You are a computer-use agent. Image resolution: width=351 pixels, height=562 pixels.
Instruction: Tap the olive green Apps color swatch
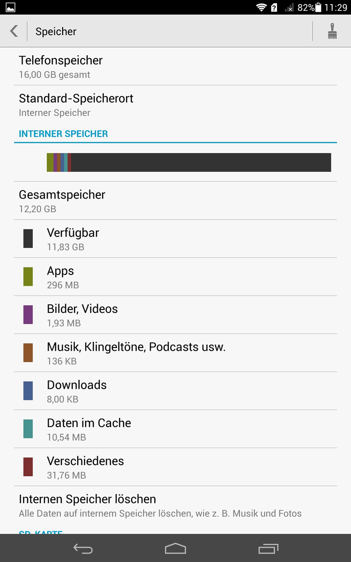coord(28,277)
